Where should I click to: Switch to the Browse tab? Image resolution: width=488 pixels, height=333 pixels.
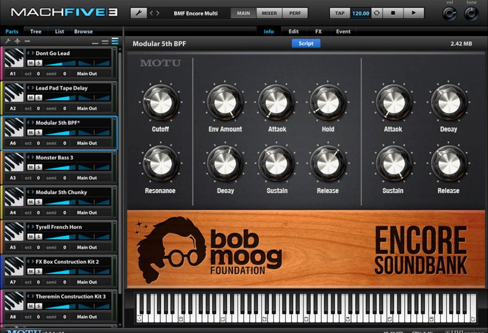(83, 31)
